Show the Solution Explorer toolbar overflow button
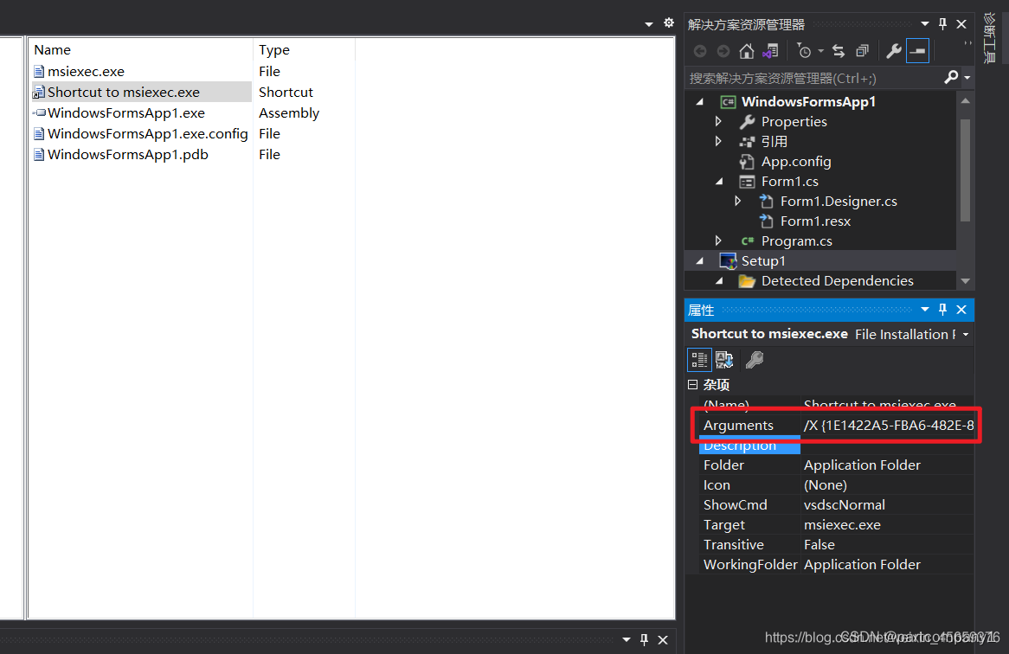 pos(967,44)
